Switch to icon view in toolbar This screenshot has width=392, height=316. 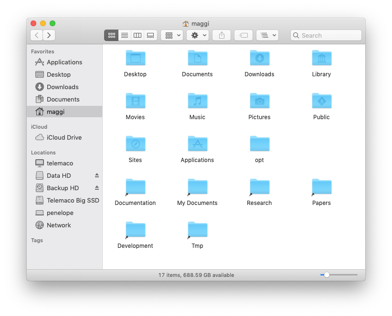[111, 35]
